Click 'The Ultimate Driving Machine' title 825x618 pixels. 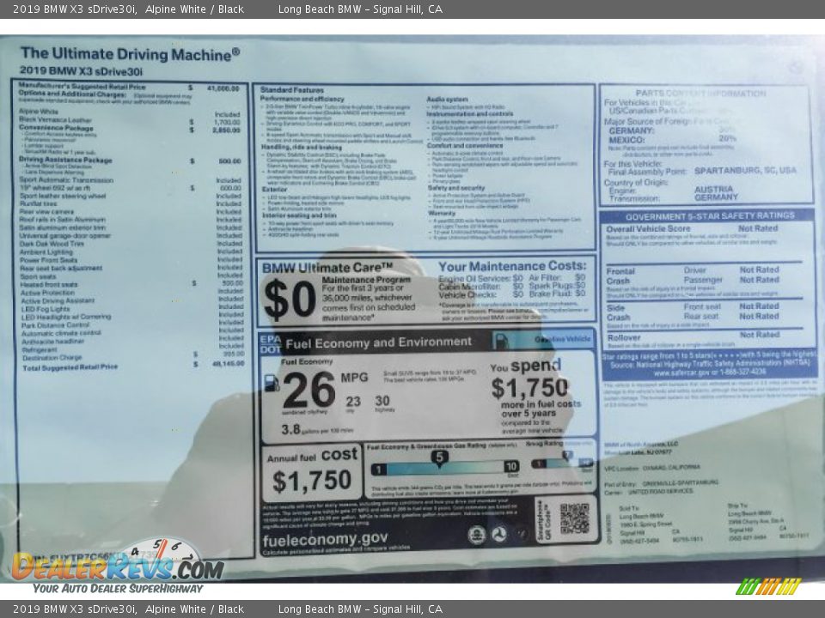tap(130, 54)
